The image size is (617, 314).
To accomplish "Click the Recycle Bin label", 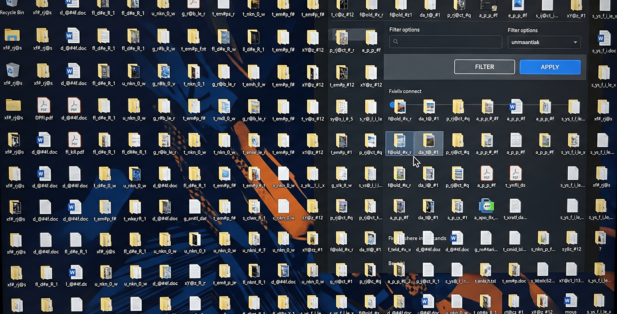I will click(12, 12).
